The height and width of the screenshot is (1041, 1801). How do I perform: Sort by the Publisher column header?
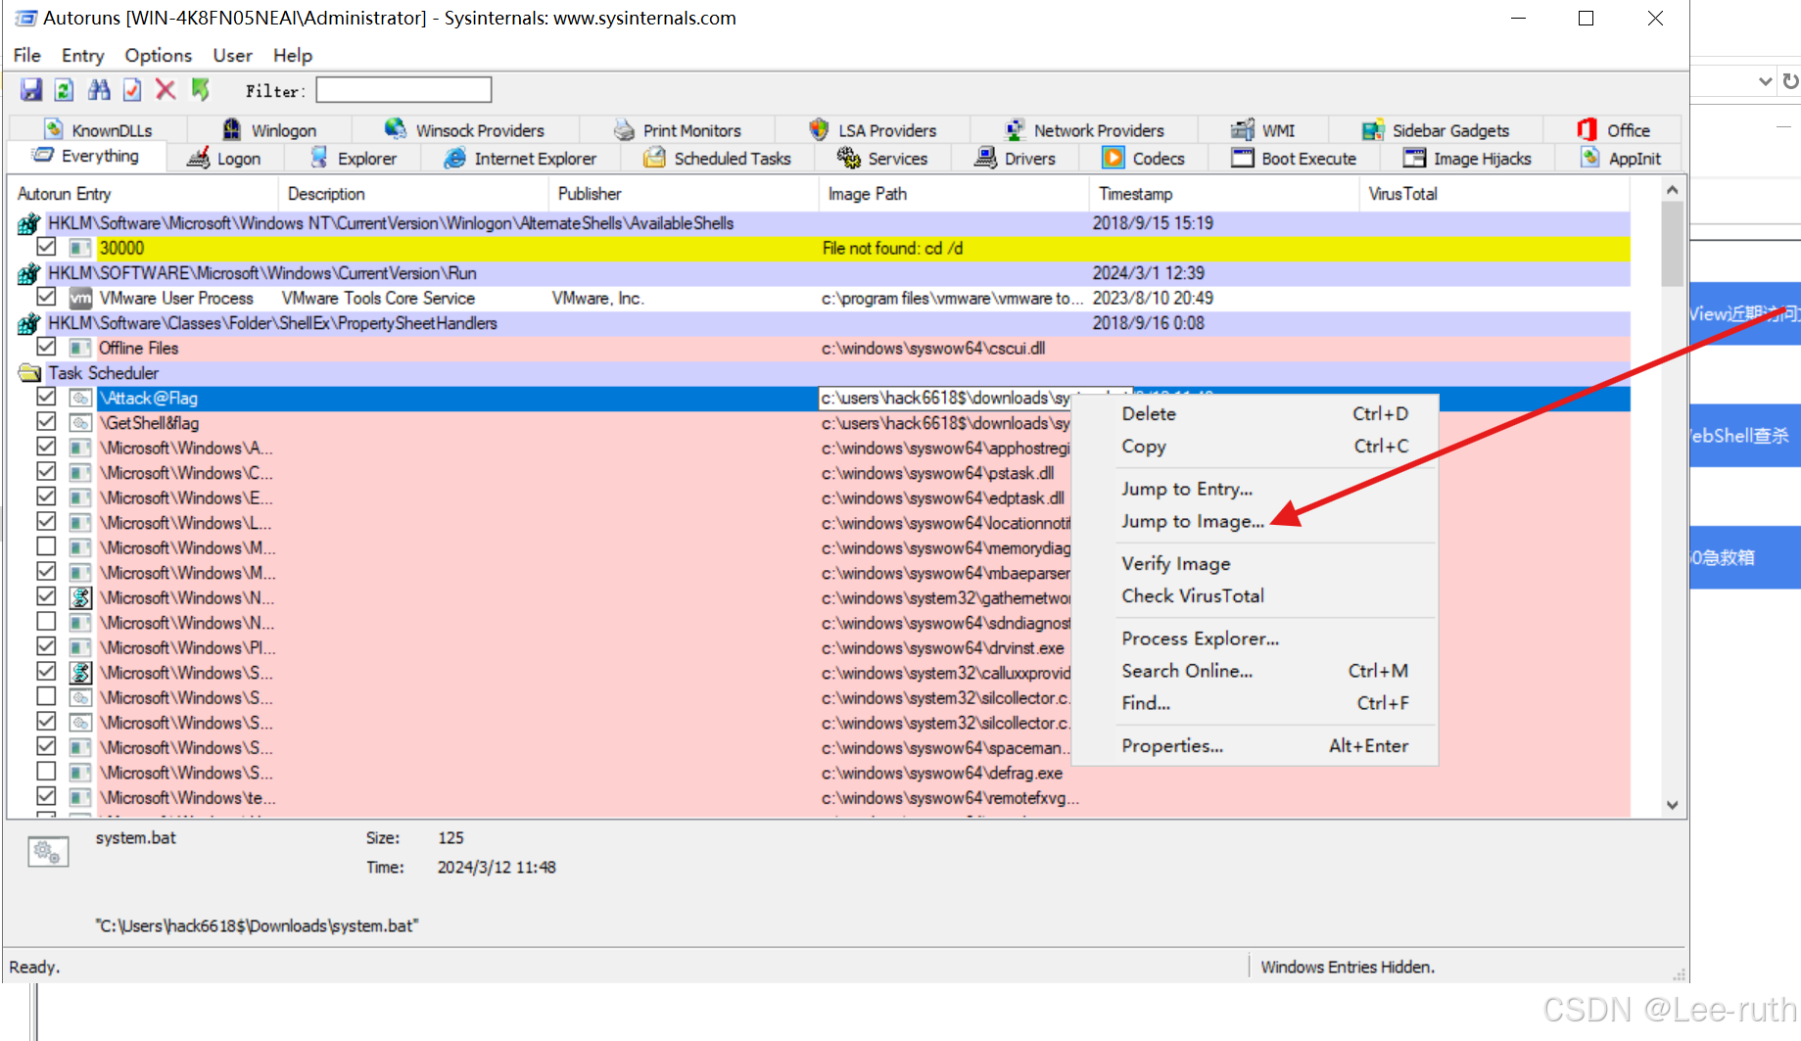[x=684, y=194]
